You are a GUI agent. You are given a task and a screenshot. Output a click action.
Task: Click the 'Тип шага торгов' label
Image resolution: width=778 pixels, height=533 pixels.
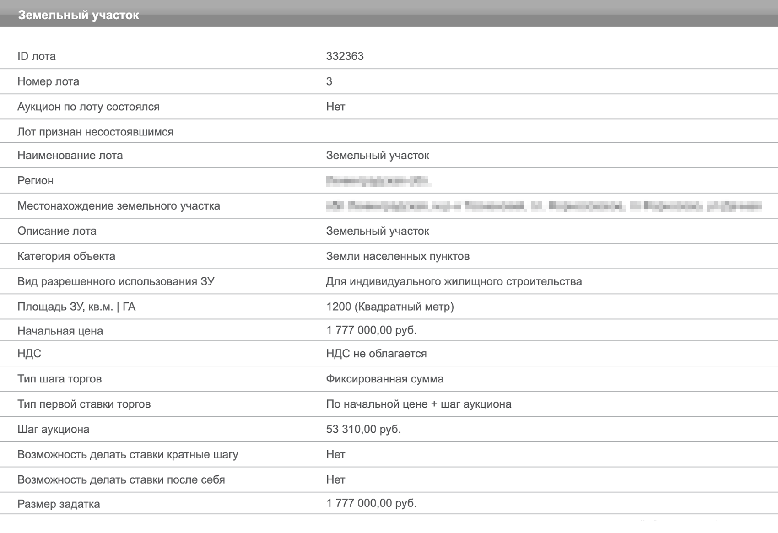click(59, 379)
